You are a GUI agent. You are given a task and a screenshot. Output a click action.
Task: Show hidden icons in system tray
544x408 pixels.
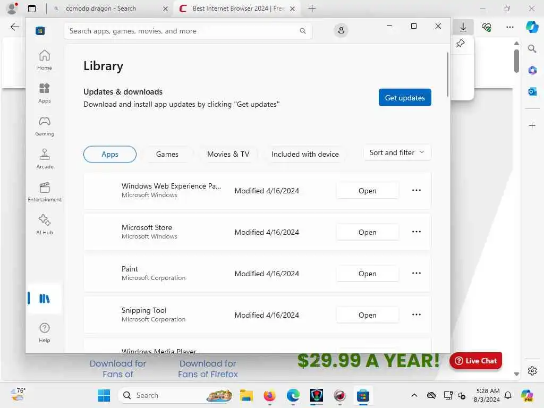tap(414, 395)
